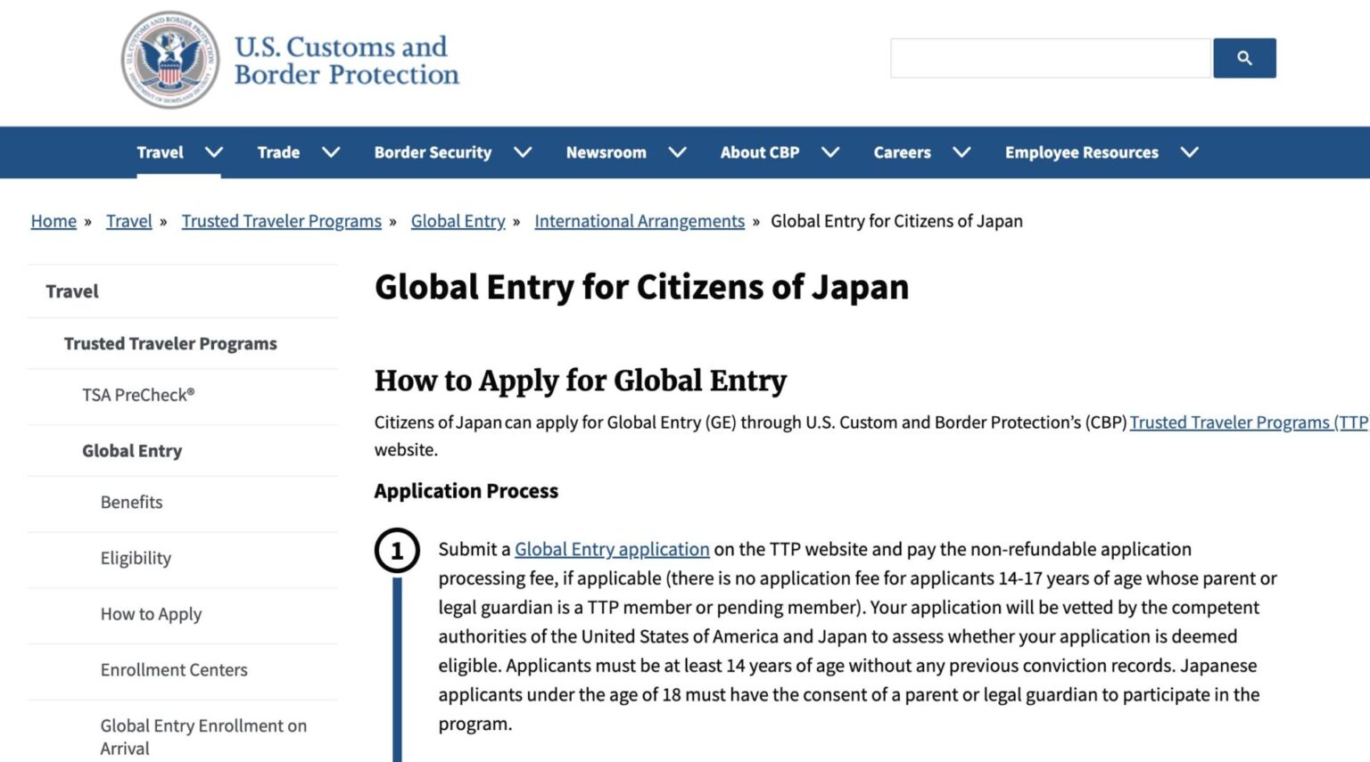Open the Global Entry application link
Viewport: 1370px width, 762px height.
pos(612,549)
